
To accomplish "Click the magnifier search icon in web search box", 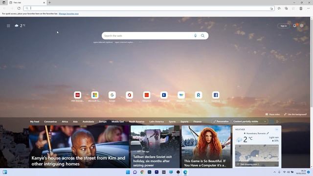I will pos(202,36).
